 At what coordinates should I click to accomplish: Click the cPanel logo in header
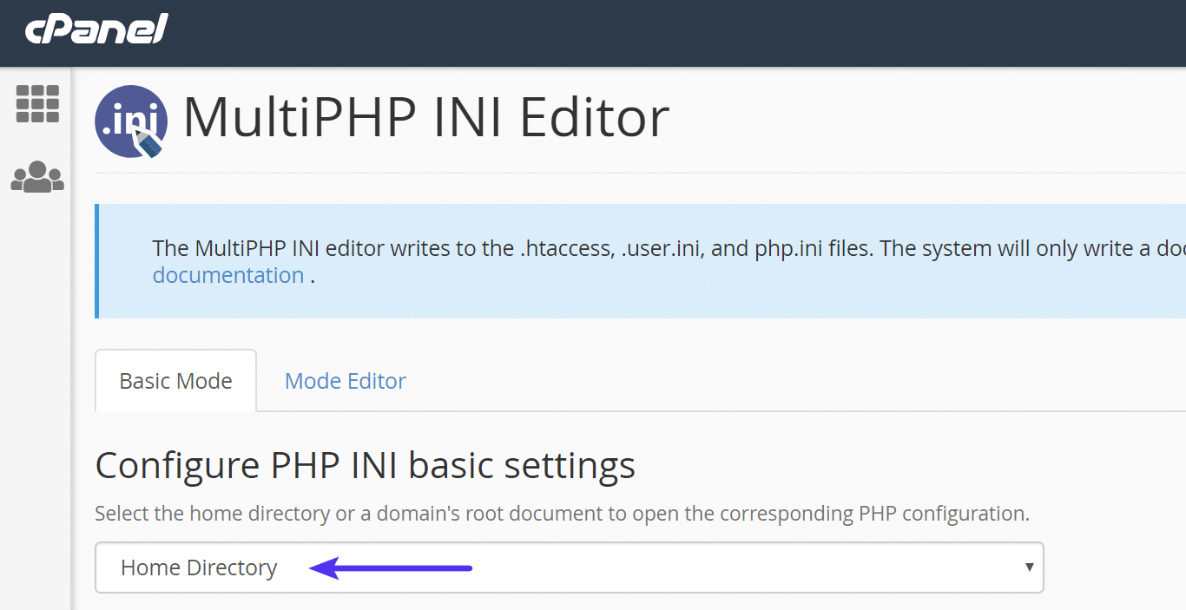(x=96, y=30)
